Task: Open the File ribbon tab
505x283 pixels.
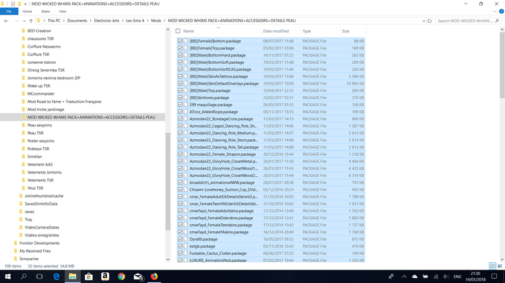Action: point(9,11)
